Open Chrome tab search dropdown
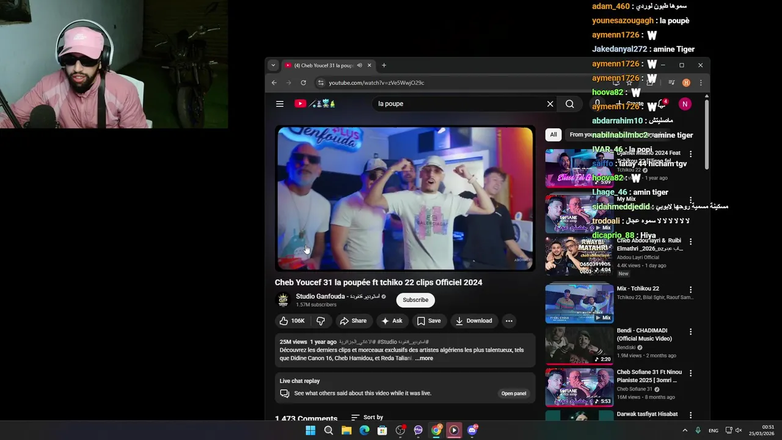Viewport: 782px width, 440px height. (273, 65)
